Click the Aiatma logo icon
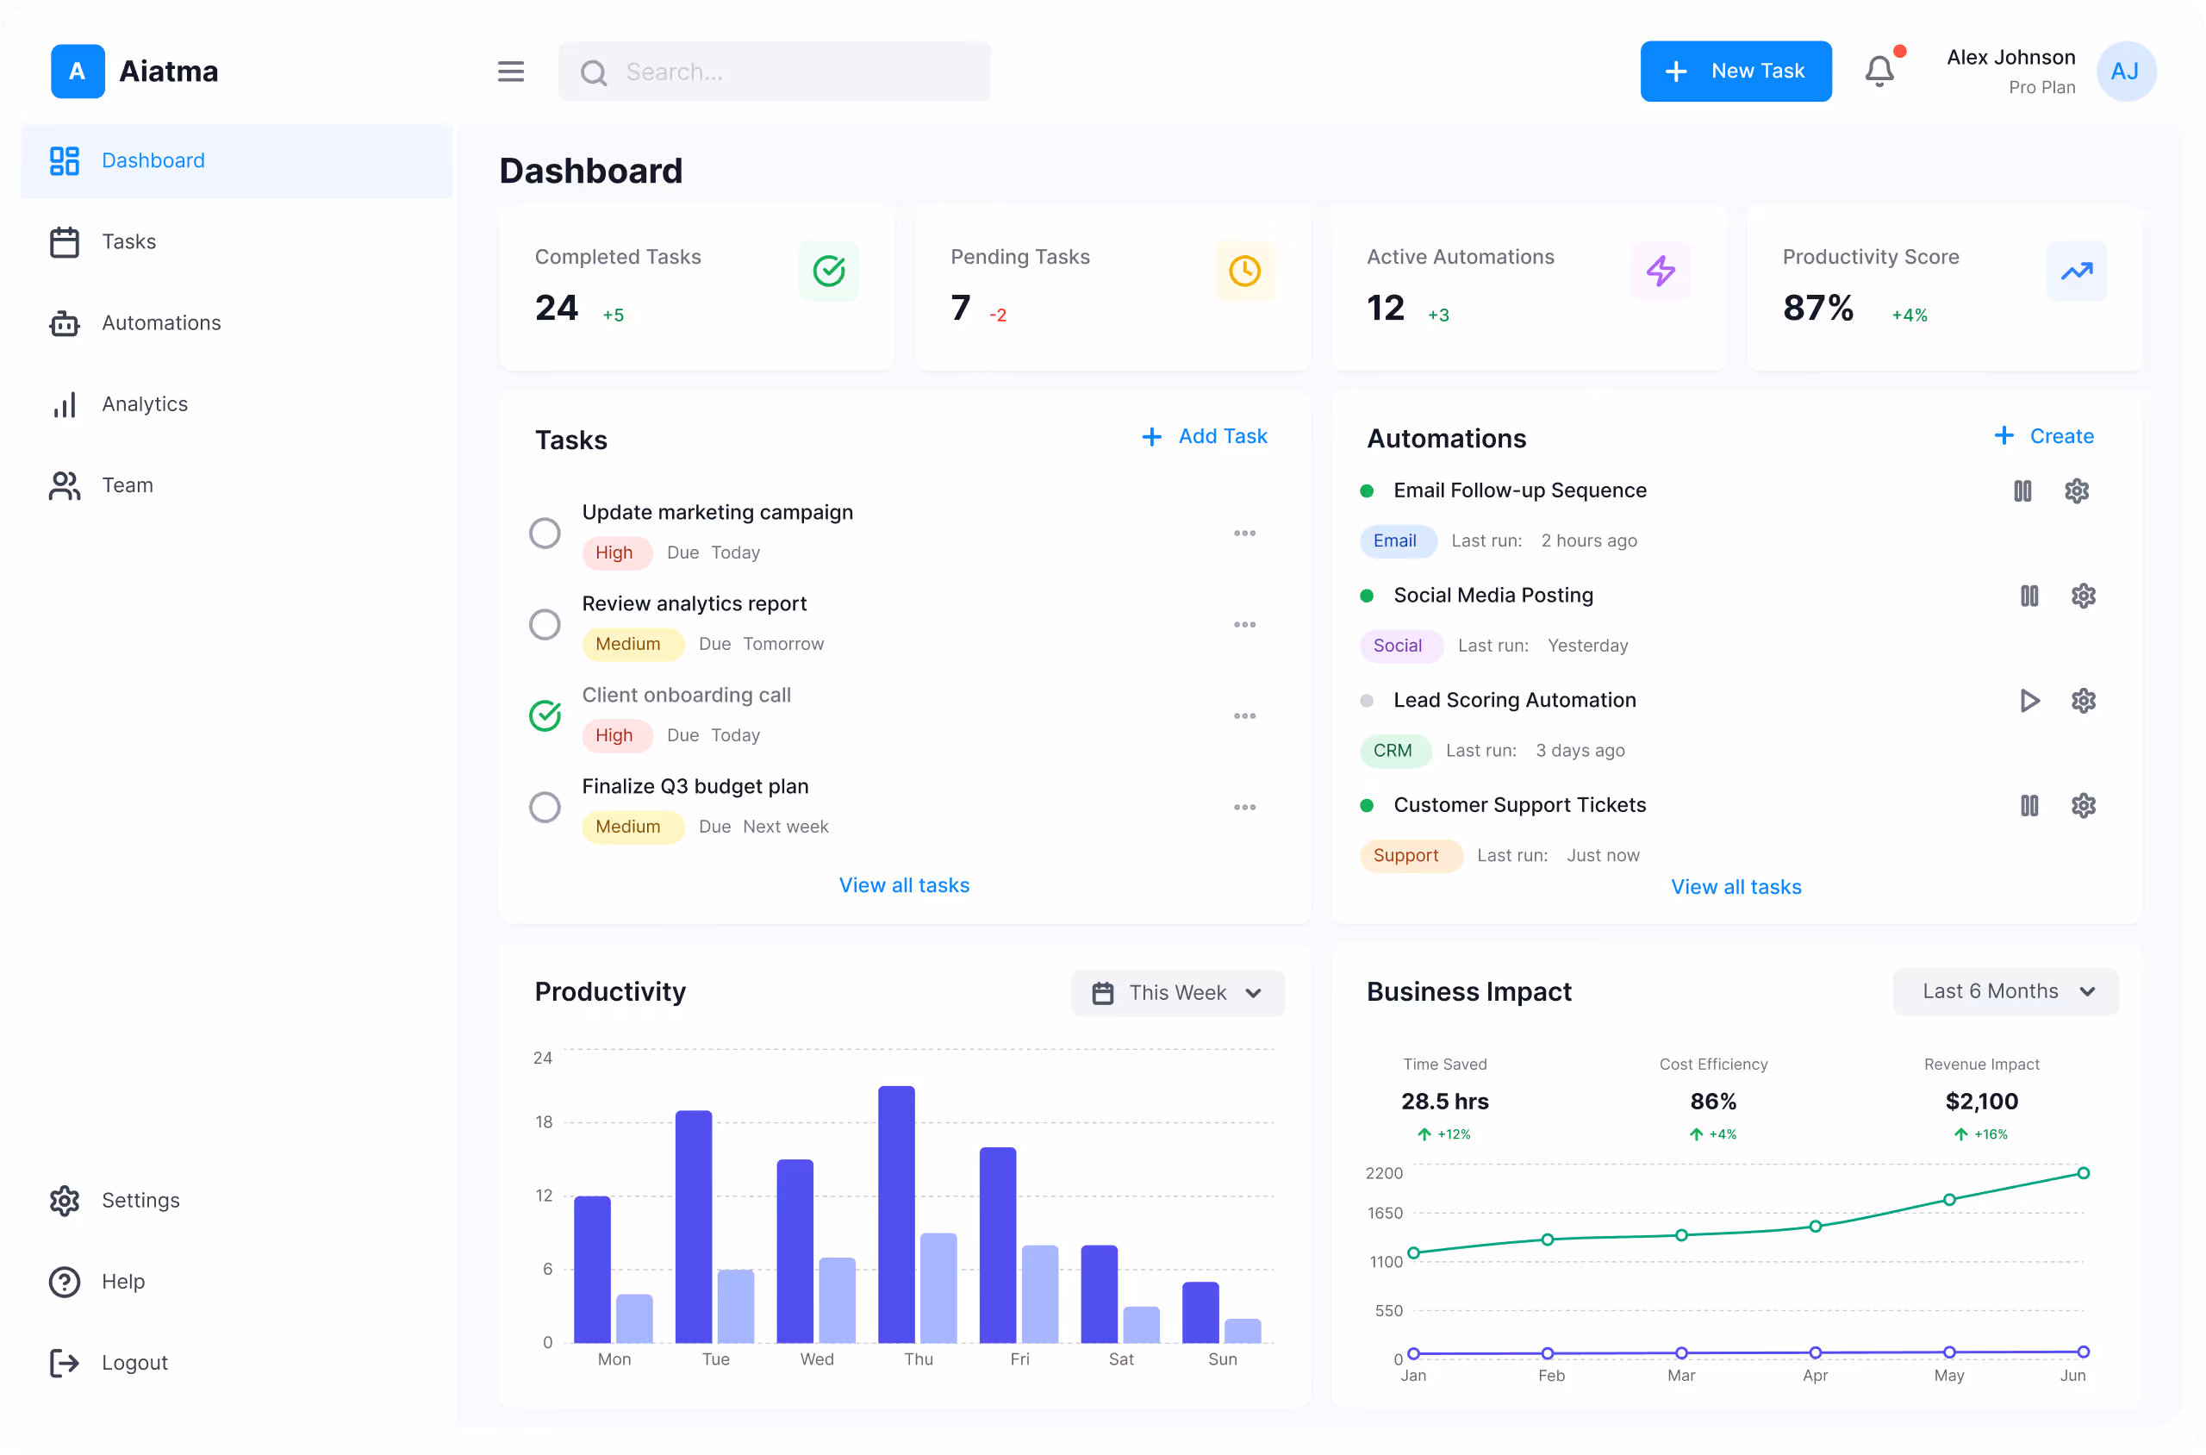2206x1455 pixels. point(78,72)
